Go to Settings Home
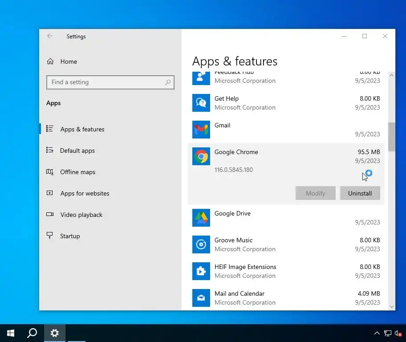The width and height of the screenshot is (406, 342). point(110,61)
